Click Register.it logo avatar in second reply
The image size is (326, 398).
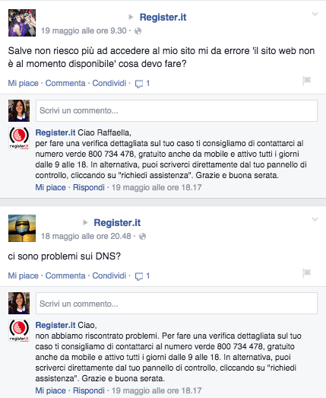click(19, 330)
